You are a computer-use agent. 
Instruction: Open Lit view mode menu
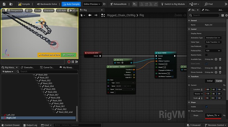pyautogui.click(x=29, y=11)
